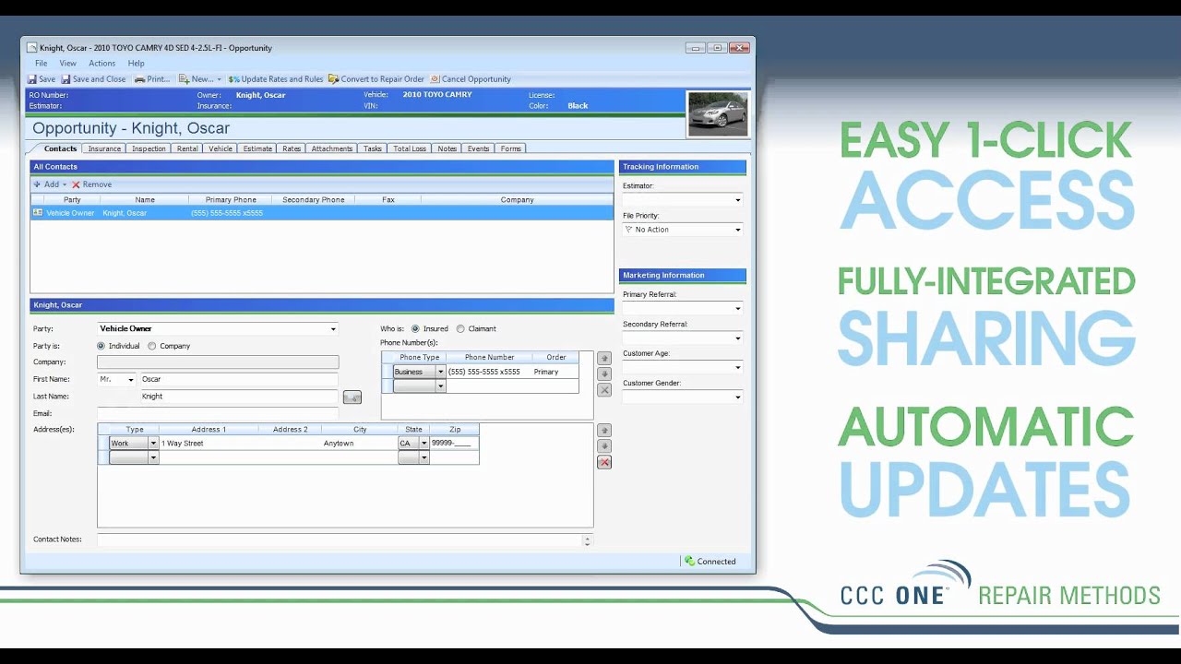Open the View menu
Viewport: 1181px width, 664px height.
[68, 64]
